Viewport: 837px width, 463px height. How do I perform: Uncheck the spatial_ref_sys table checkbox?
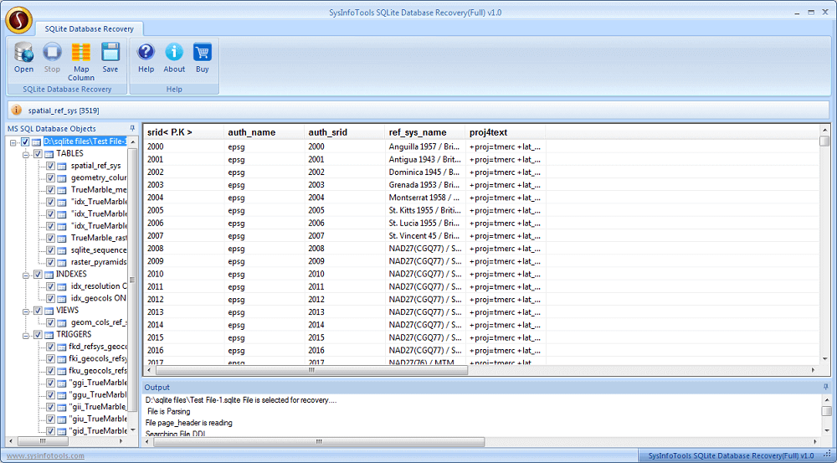(51, 166)
